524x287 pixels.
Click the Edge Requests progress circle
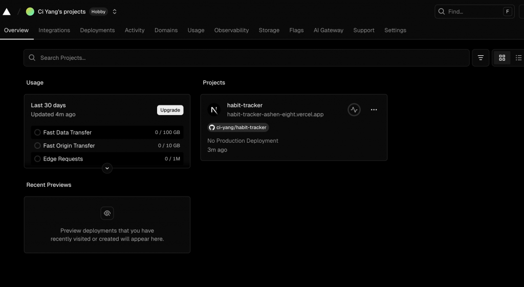(x=37, y=159)
